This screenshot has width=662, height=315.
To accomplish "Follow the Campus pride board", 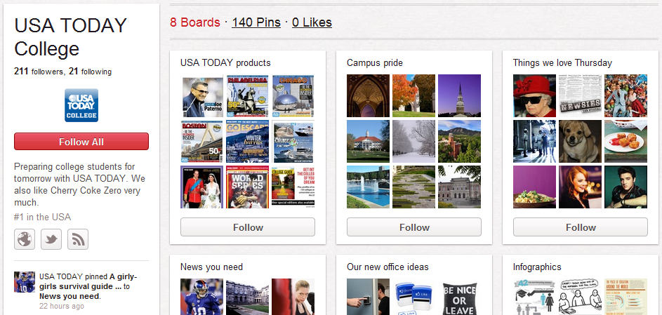I will (x=414, y=227).
